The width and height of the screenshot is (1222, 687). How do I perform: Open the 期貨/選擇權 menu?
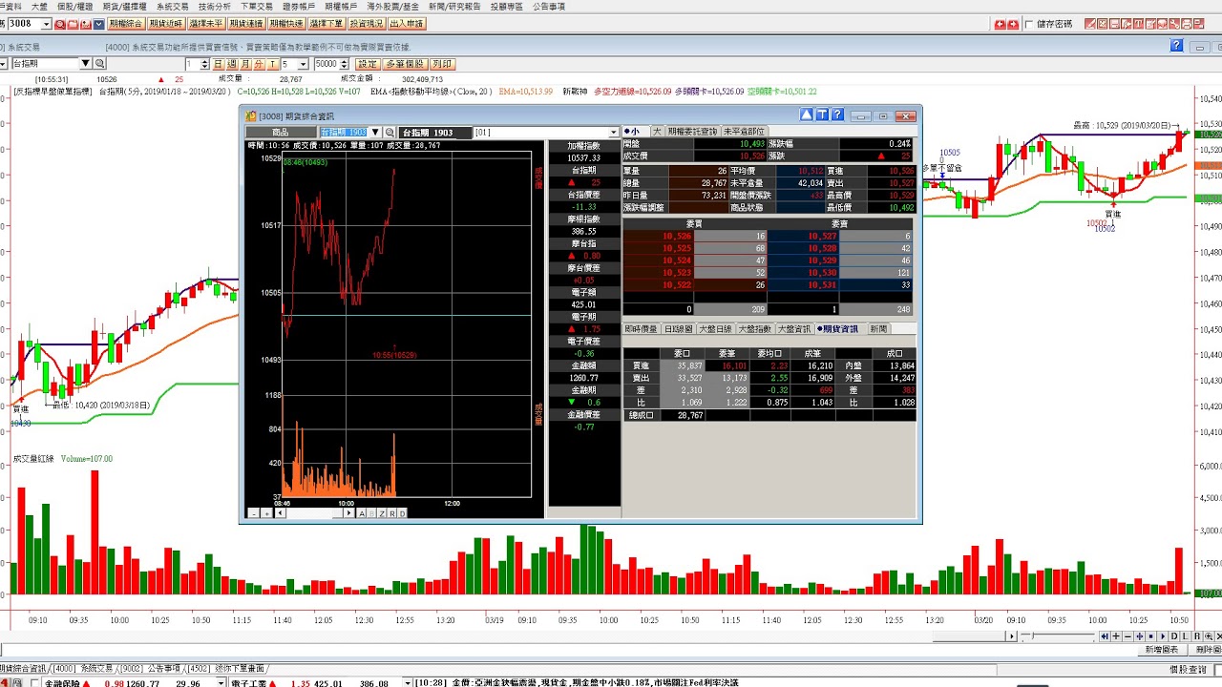(124, 7)
